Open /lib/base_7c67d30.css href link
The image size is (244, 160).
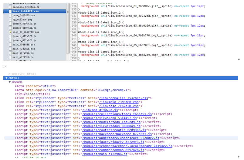[119, 106]
